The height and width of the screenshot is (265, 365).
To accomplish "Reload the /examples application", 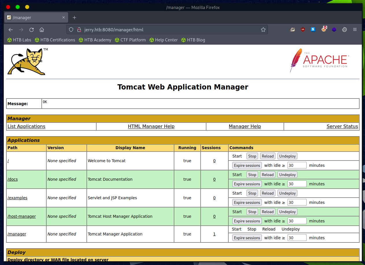I will (268, 193).
